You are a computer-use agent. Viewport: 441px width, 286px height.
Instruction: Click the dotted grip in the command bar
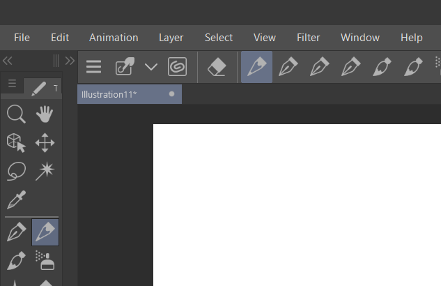[x=438, y=63]
